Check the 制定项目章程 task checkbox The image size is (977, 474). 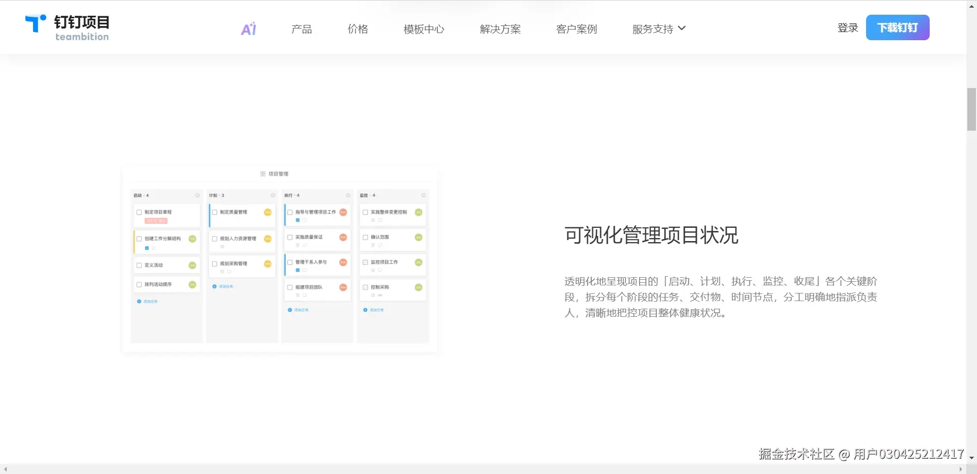[139, 212]
